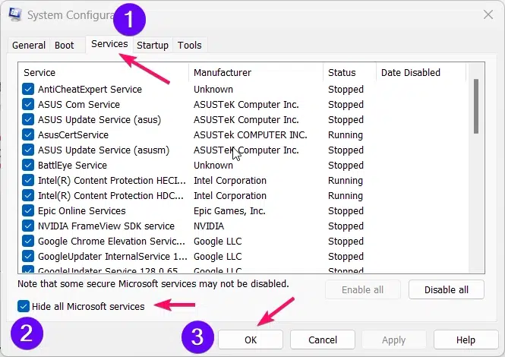Click the Apply button
The height and width of the screenshot is (357, 505).
click(x=394, y=340)
